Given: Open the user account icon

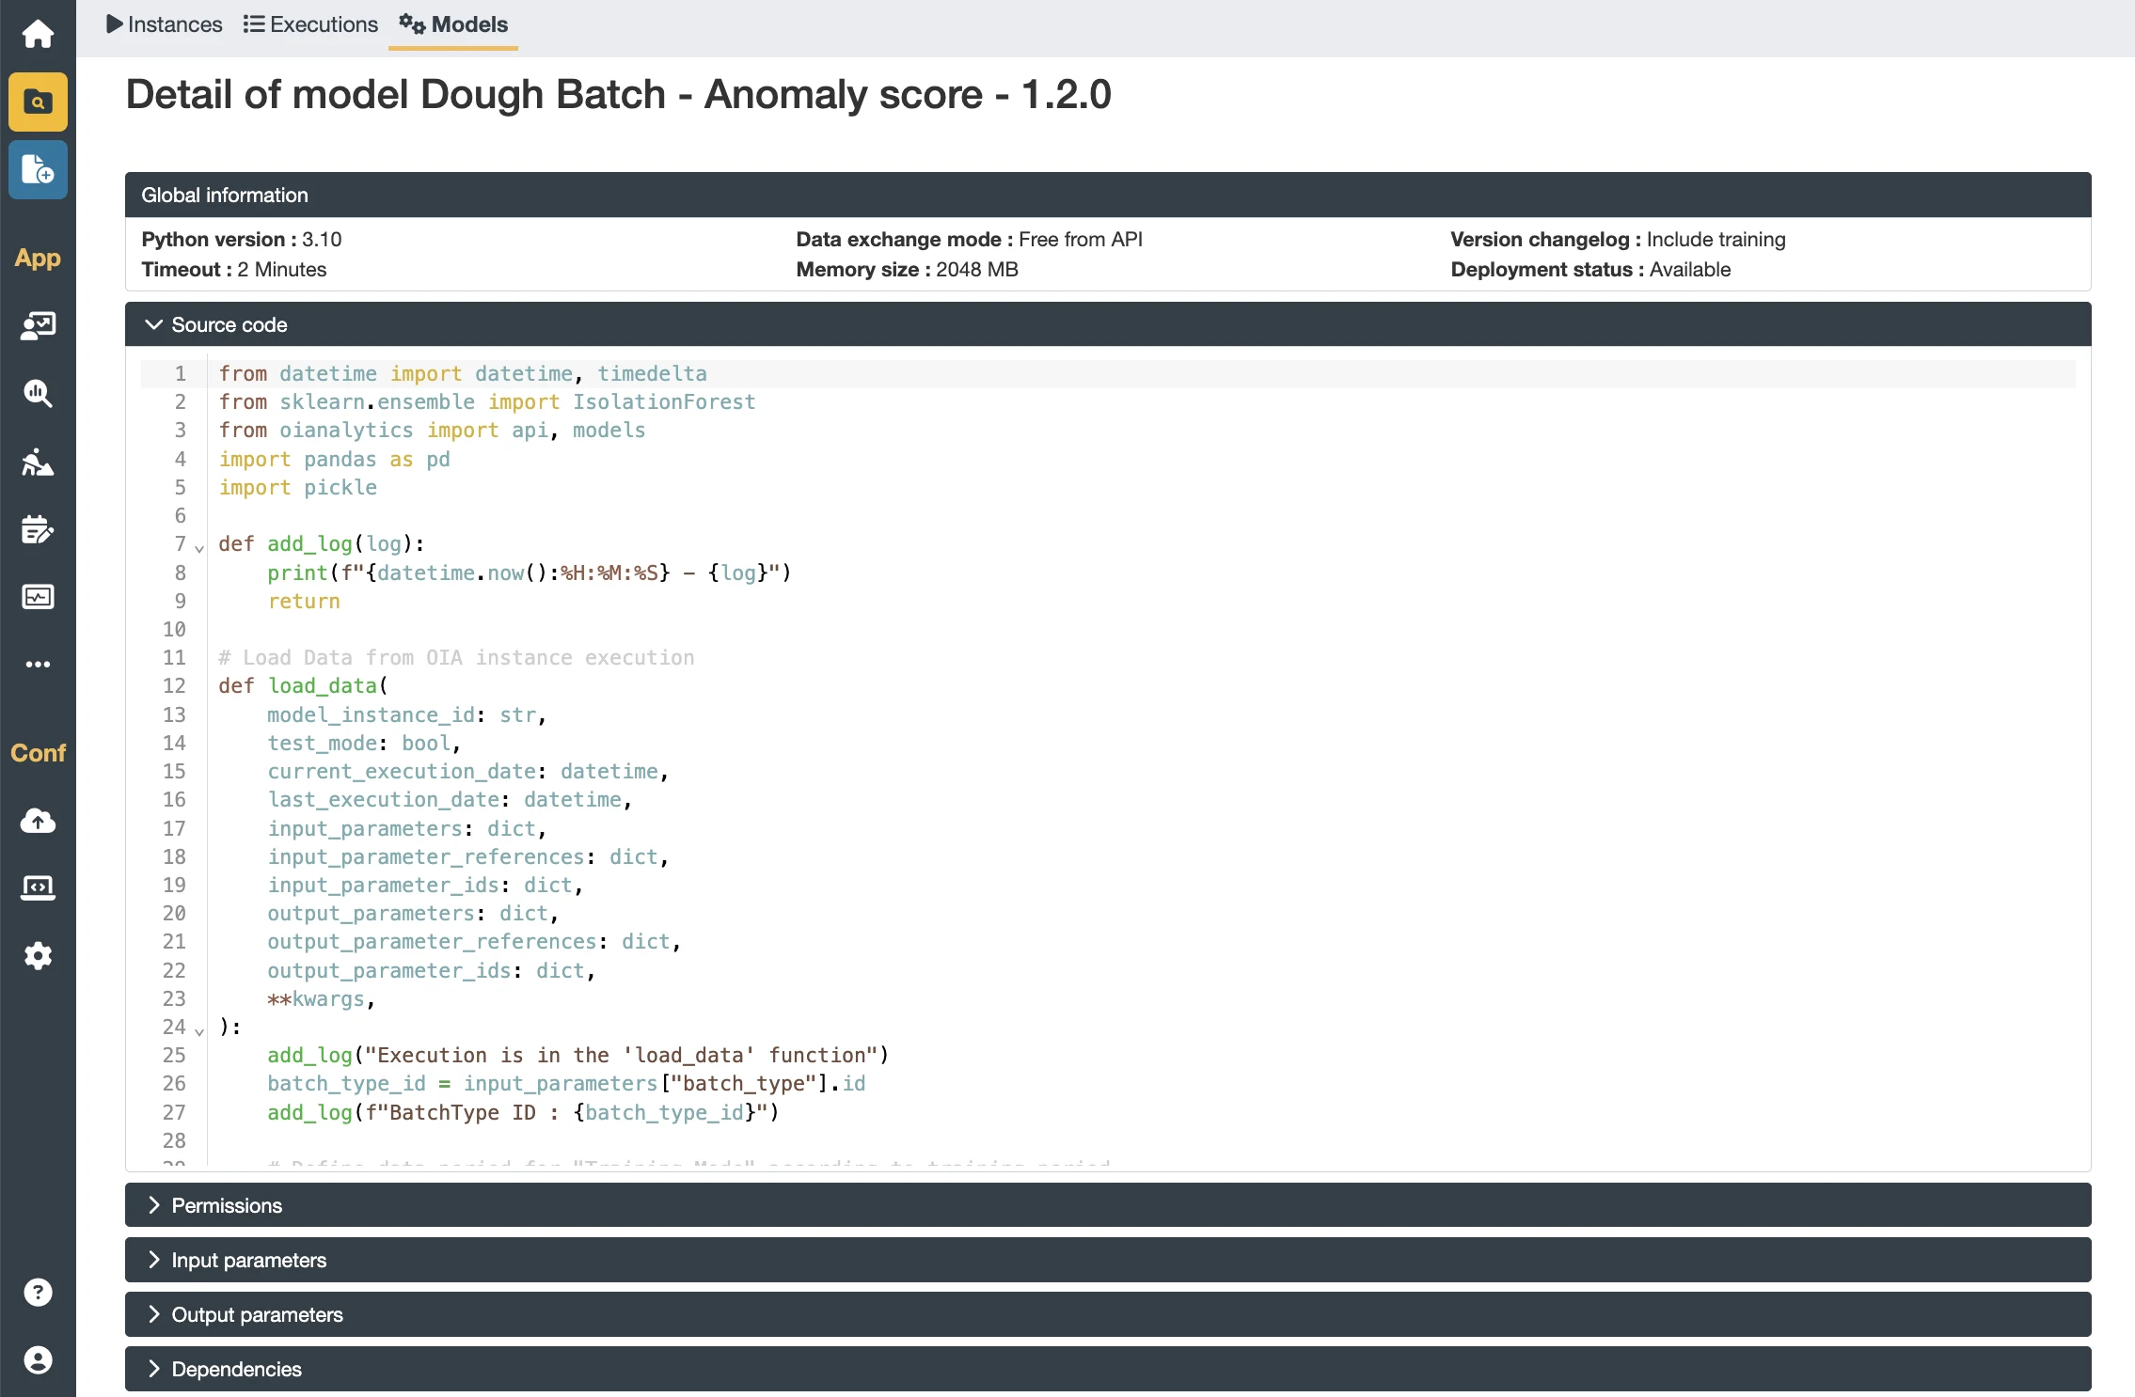Looking at the screenshot, I should click(38, 1360).
